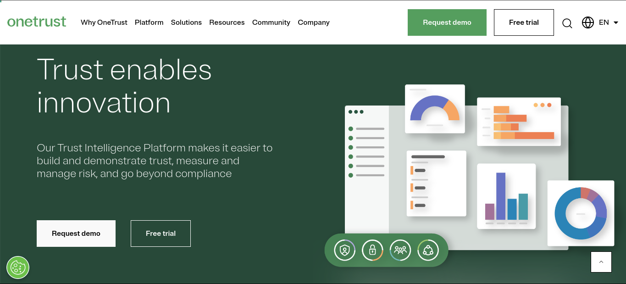The width and height of the screenshot is (626, 284).
Task: Open the Company menu
Action: [314, 22]
